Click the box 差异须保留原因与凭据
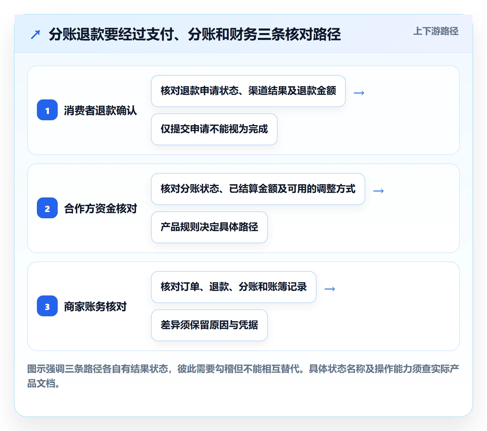 pyautogui.click(x=209, y=325)
